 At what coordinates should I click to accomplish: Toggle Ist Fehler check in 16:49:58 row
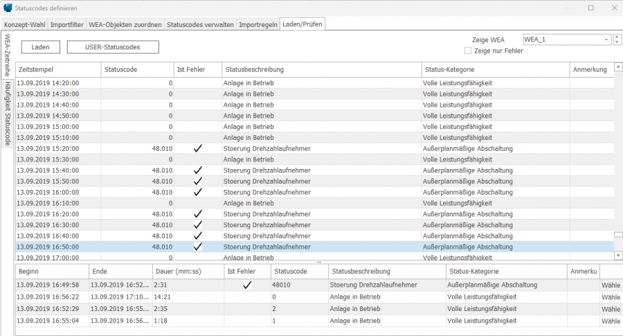[x=247, y=285]
